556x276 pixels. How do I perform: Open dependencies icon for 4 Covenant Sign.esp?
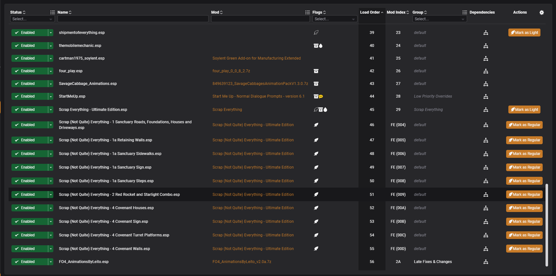tap(486, 221)
